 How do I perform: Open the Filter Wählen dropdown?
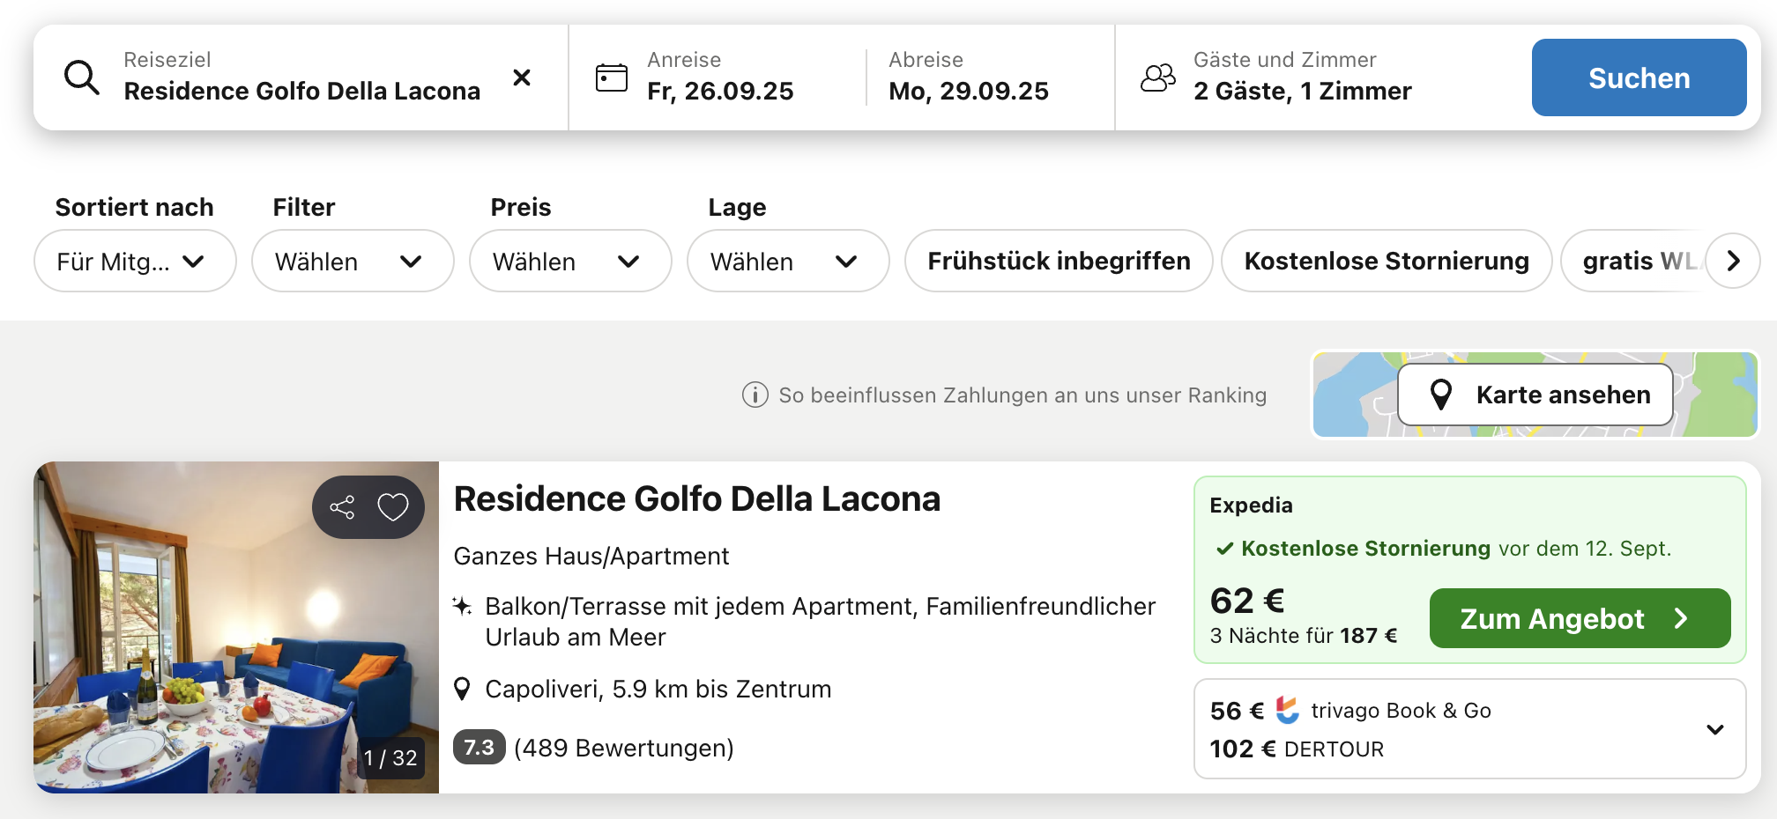353,261
